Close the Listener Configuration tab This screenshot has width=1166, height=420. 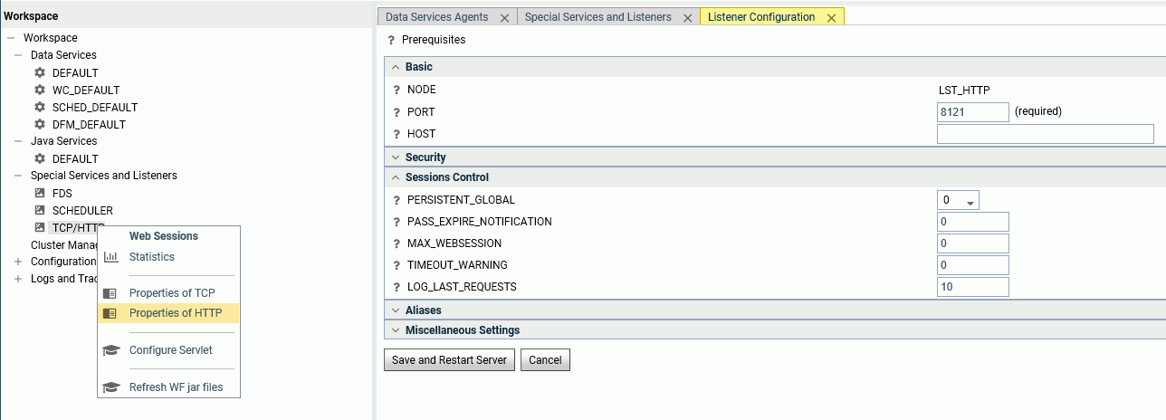coord(831,17)
